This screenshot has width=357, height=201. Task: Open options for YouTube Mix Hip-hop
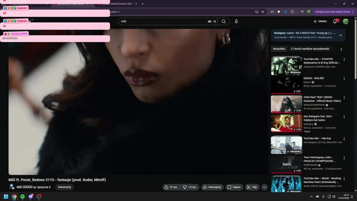point(344,139)
